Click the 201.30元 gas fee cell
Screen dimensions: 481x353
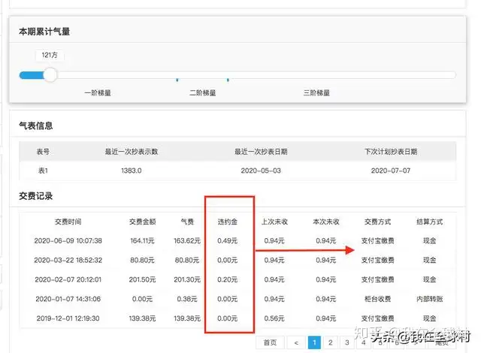[x=187, y=279]
